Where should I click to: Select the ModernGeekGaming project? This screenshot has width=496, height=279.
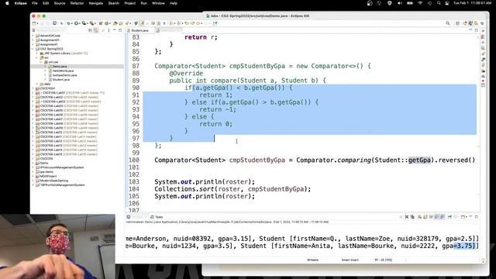(x=53, y=181)
